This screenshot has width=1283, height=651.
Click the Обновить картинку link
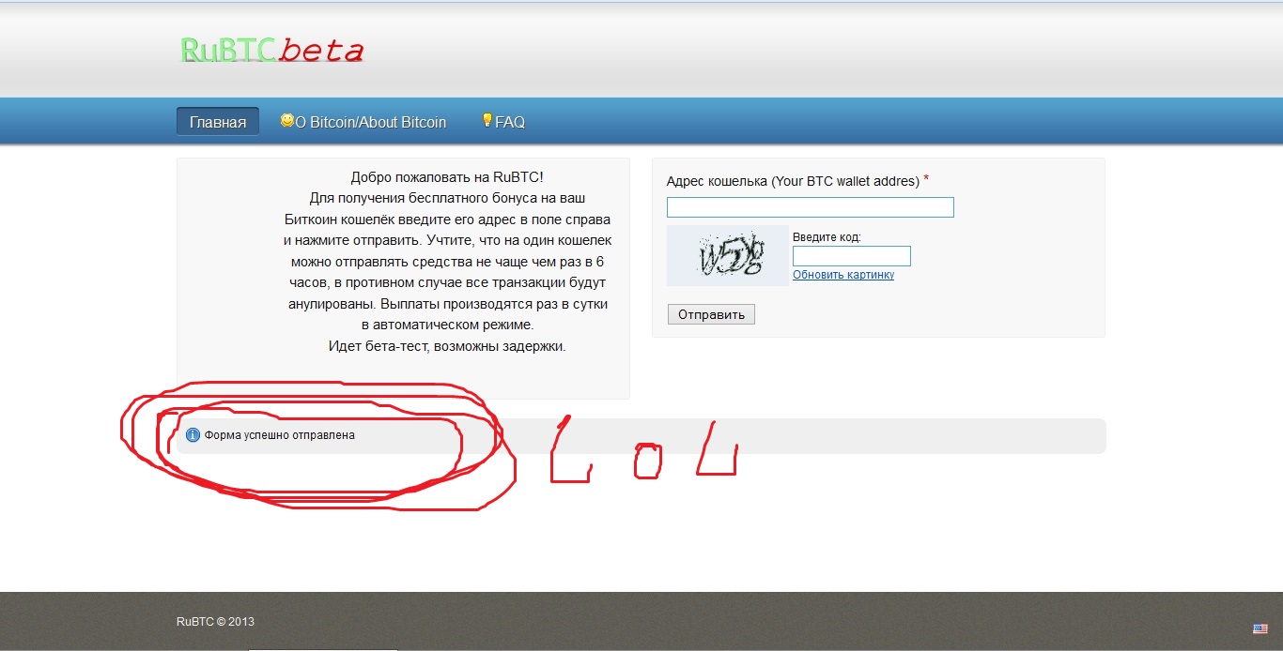843,275
